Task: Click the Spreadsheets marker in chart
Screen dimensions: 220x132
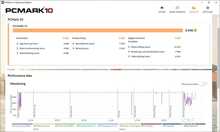Action: (x=135, y=111)
